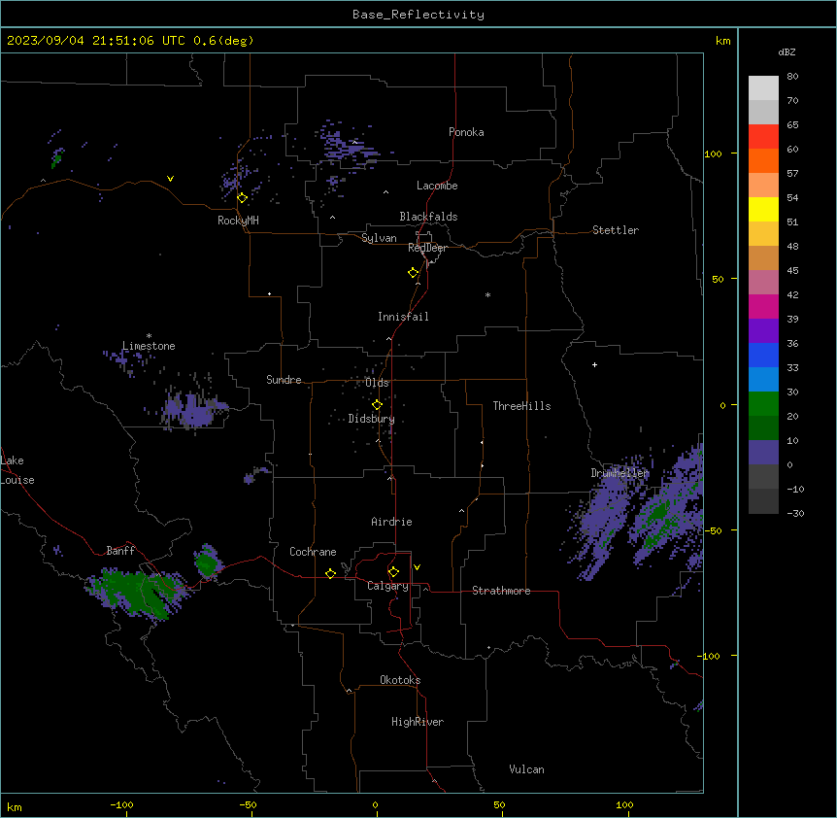Click the Vulcan label
This screenshot has height=818, width=837.
point(526,769)
